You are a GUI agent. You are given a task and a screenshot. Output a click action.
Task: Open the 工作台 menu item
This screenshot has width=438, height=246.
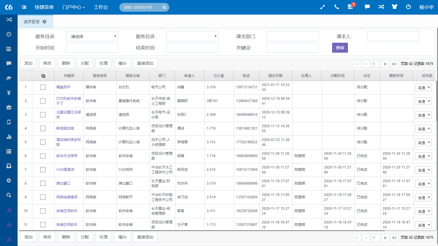coord(101,7)
